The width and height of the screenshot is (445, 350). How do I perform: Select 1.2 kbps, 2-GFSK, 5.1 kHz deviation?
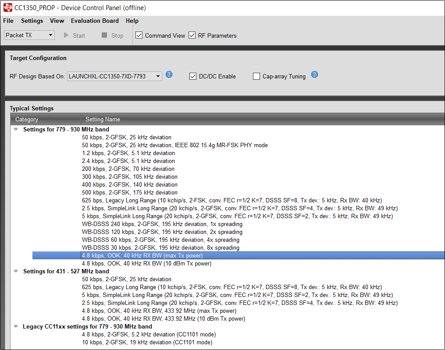click(x=128, y=153)
